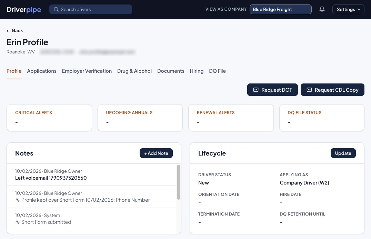Click the Orientation Date label
This screenshot has width=371, height=239.
[219, 194]
